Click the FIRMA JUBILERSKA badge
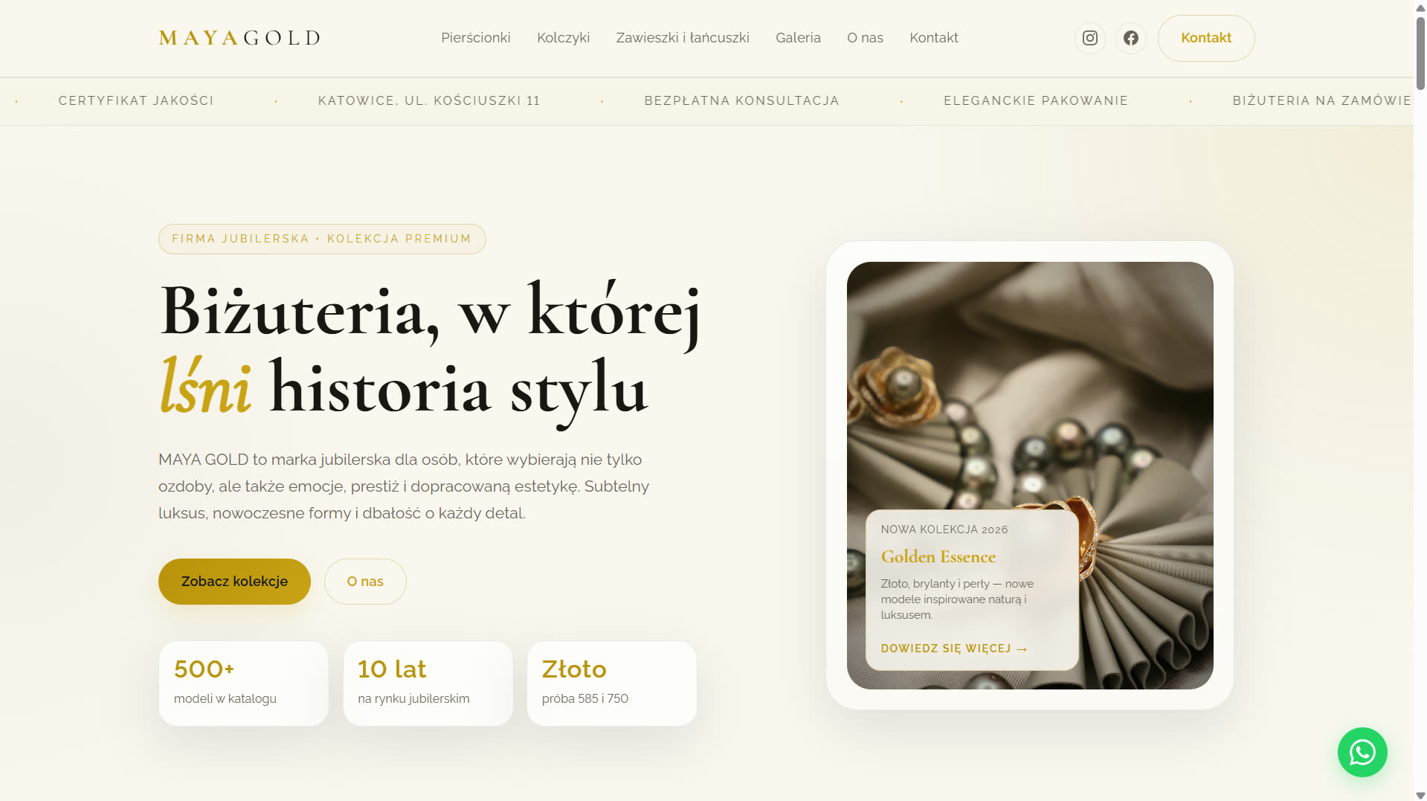1427x801 pixels. pyautogui.click(x=322, y=239)
